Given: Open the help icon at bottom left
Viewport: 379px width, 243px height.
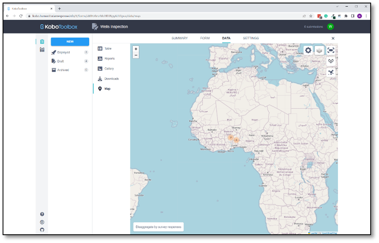Looking at the screenshot, I should pos(42,214).
